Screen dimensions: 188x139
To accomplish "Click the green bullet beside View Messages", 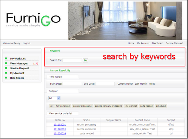I will click(6, 63).
